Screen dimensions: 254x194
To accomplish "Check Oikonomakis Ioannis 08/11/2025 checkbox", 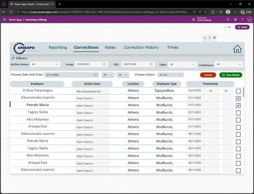I will click(x=238, y=134).
